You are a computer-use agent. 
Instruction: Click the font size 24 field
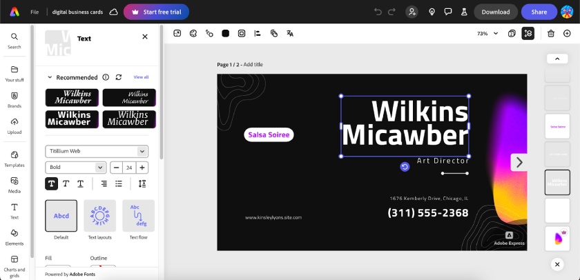[129, 168]
